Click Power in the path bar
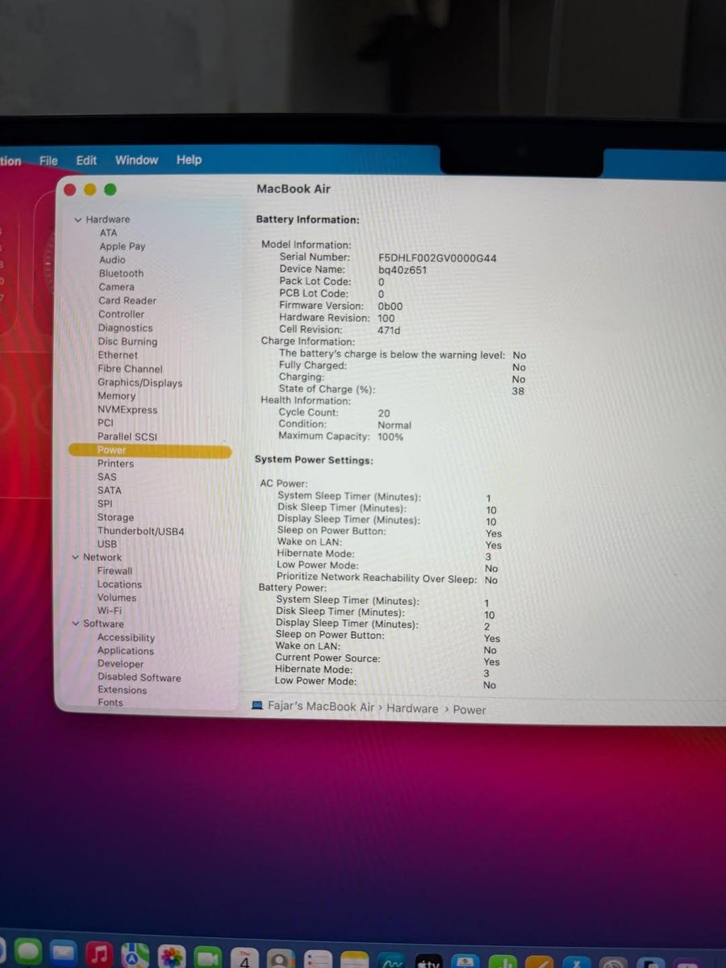726x968 pixels. pos(469,710)
